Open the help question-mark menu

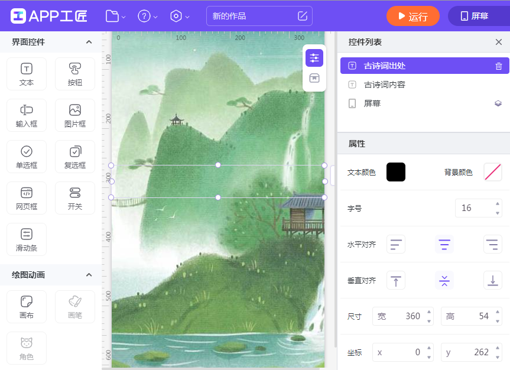[147, 16]
